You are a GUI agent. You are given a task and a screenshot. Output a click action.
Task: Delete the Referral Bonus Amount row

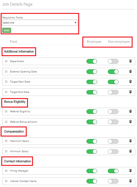pos(130,121)
